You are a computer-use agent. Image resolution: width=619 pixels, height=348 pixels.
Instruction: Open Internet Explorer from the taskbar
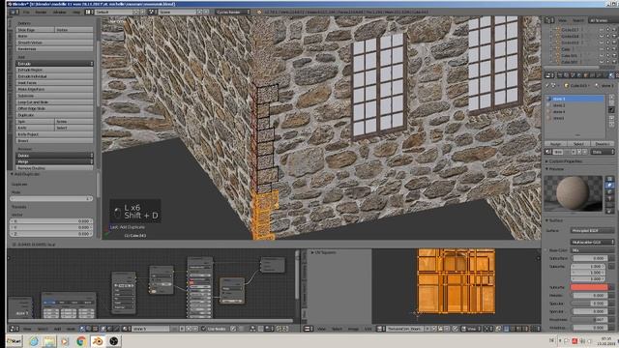[x=34, y=341]
